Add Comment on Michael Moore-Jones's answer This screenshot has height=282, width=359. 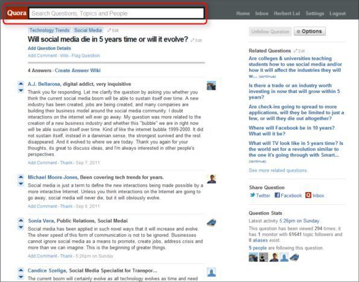click(x=42, y=206)
